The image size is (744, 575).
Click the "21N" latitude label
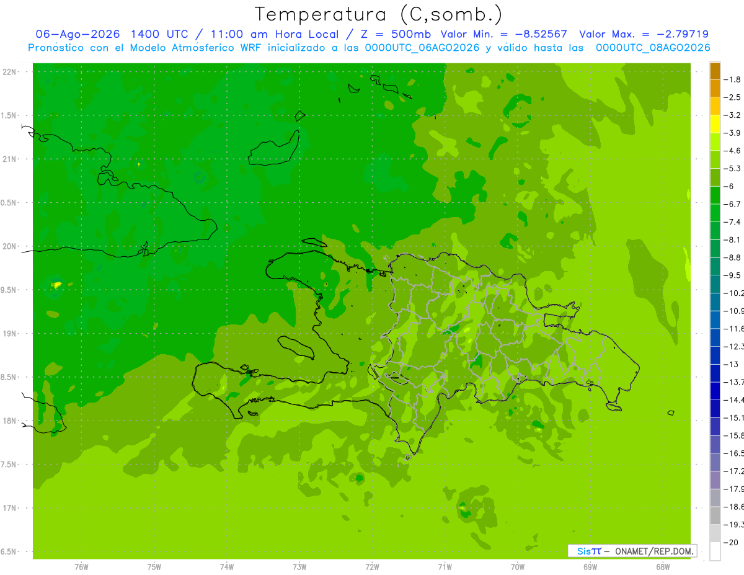pyautogui.click(x=9, y=159)
